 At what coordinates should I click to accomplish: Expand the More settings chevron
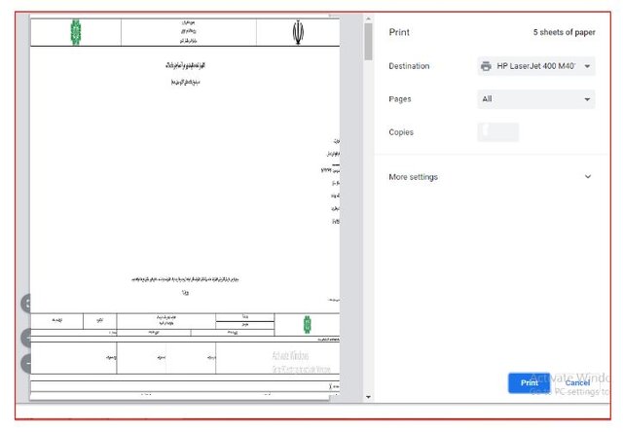(x=588, y=177)
